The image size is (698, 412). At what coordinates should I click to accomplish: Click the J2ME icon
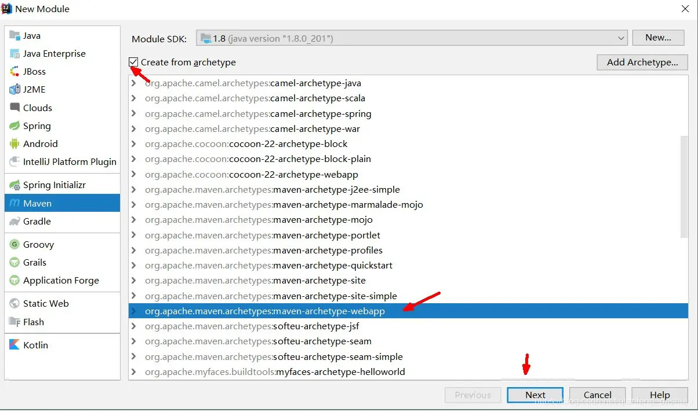[14, 89]
